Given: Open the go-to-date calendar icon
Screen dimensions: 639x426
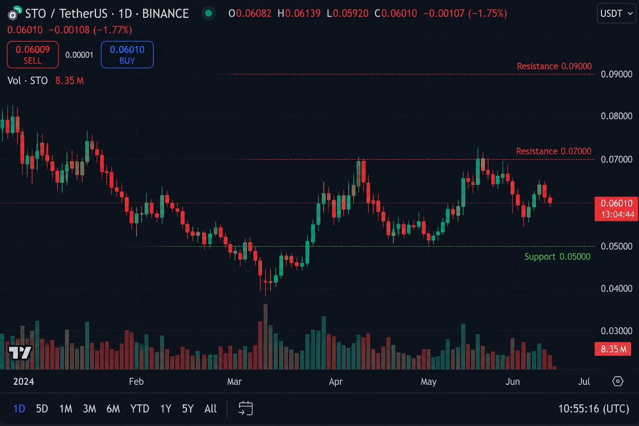Looking at the screenshot, I should click(245, 408).
